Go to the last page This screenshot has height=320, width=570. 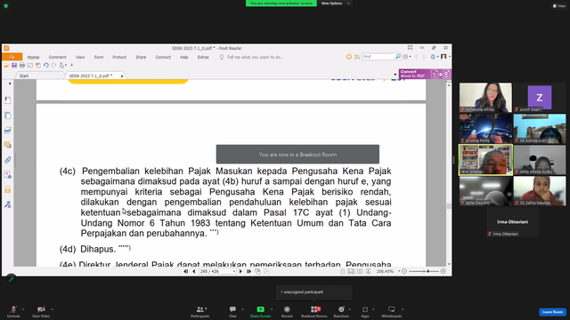point(249,271)
